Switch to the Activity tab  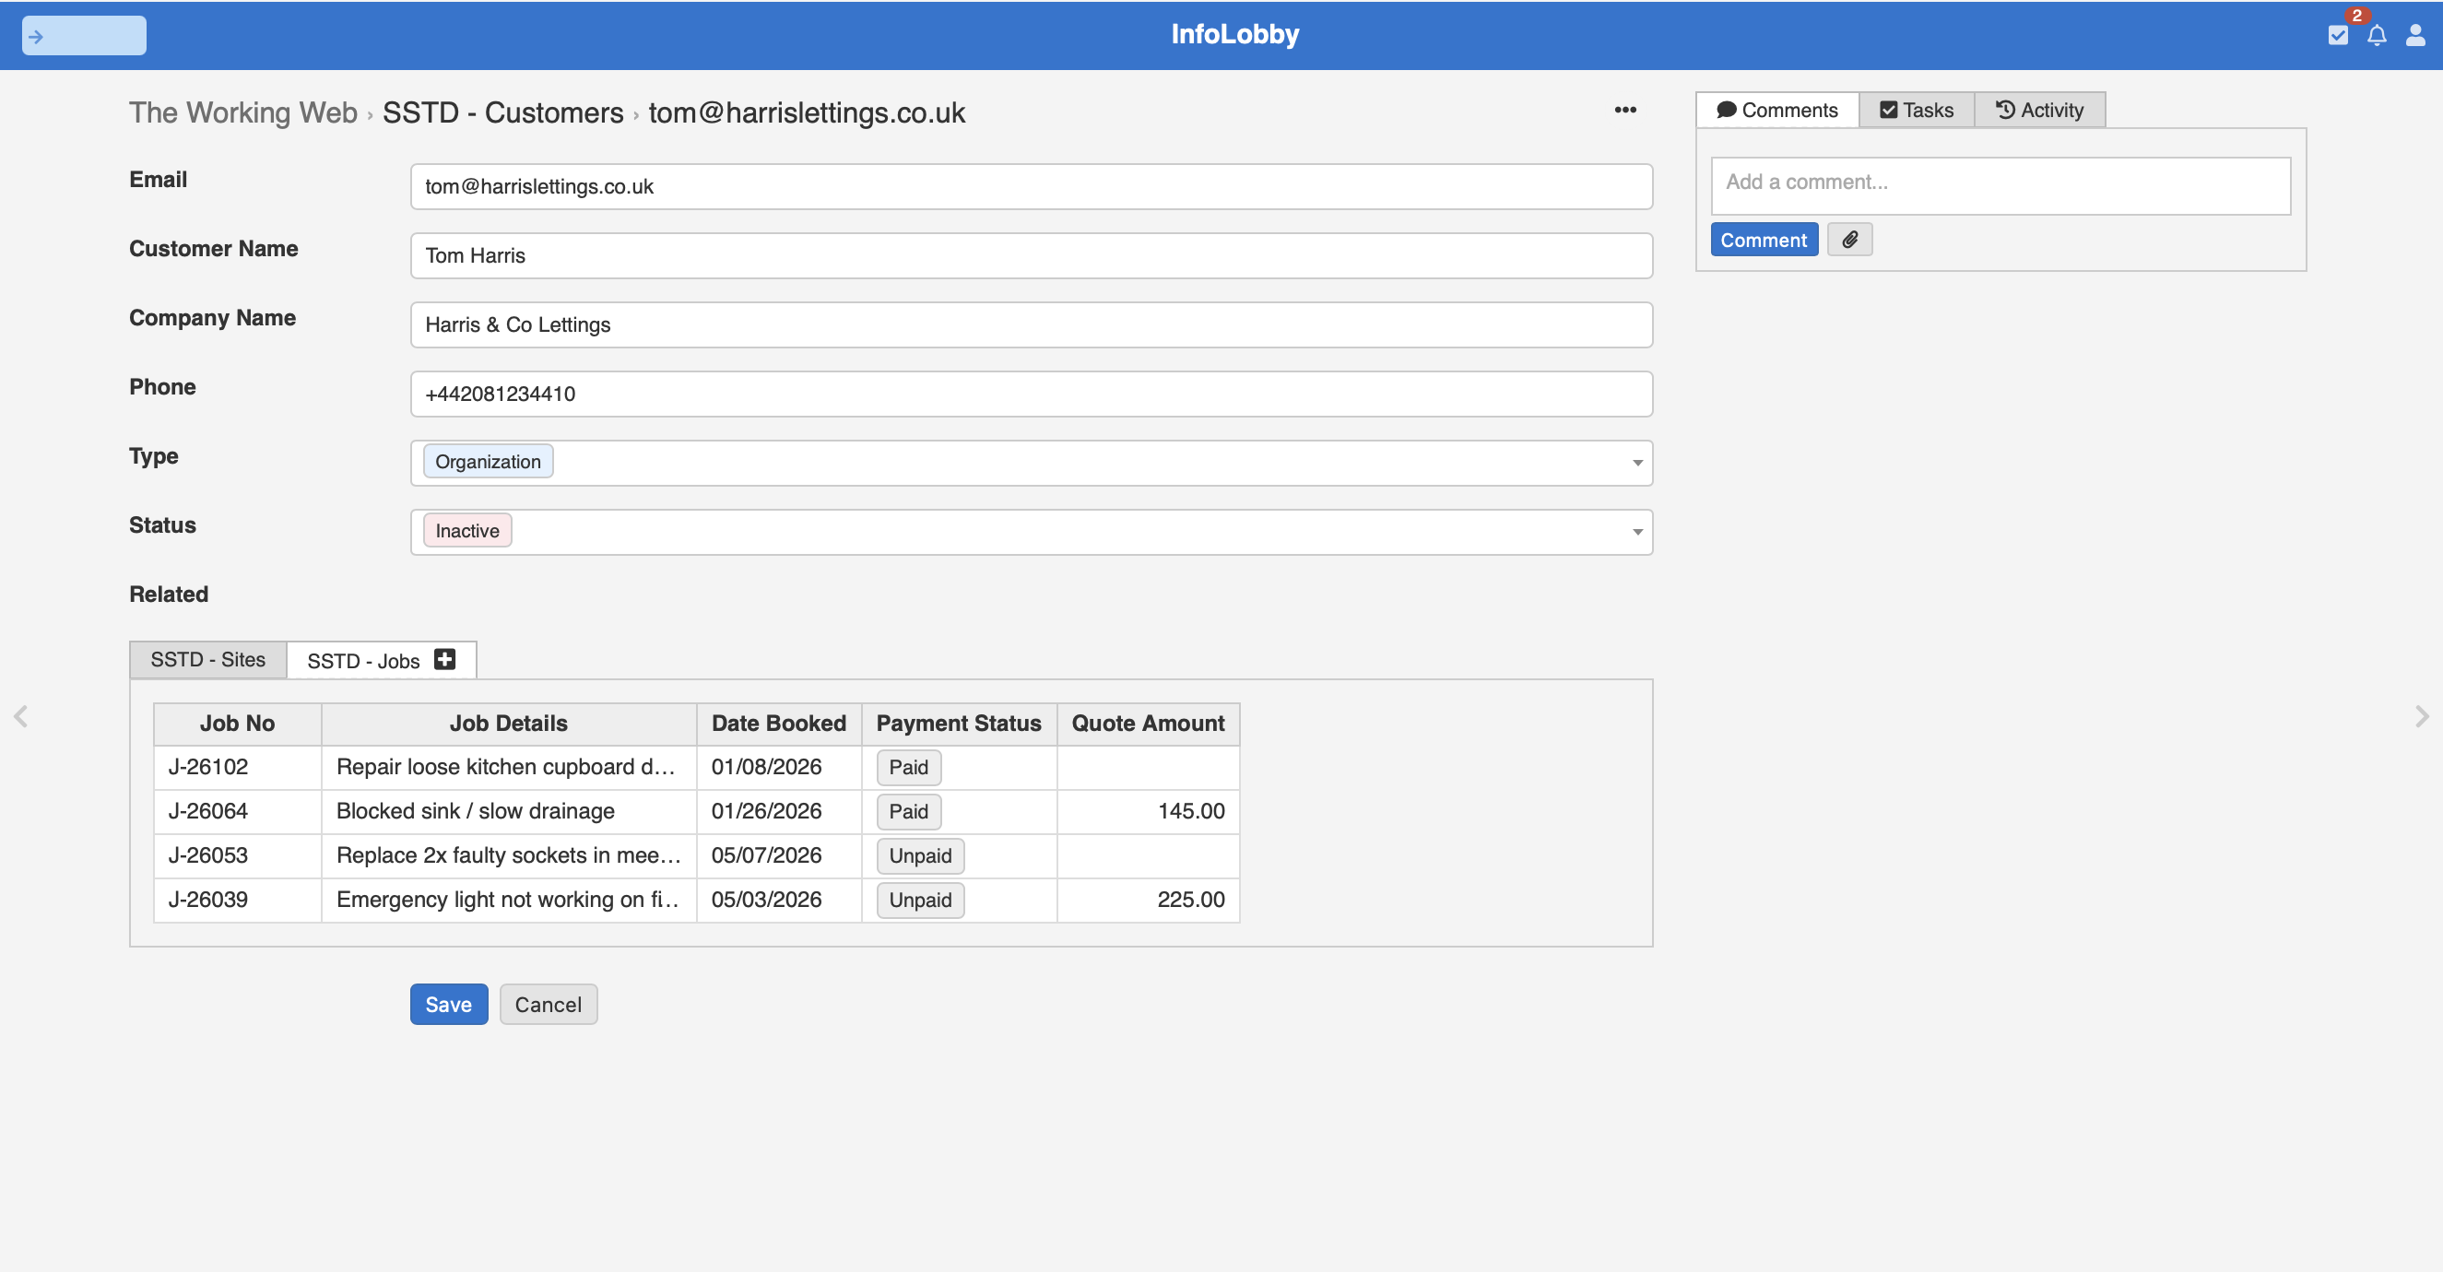(2039, 110)
